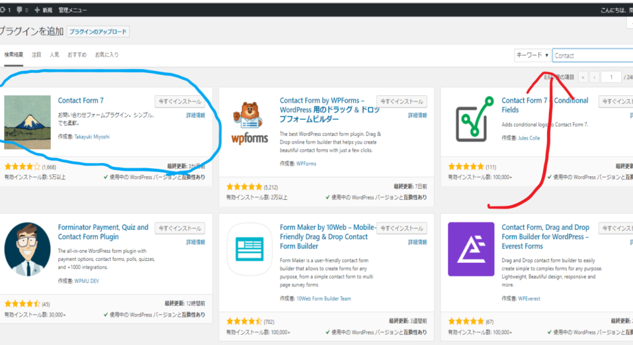Viewport: 633px width, 345px height.
Task: Click WPForms 最終更新: 7日前 text
Action: (410, 186)
